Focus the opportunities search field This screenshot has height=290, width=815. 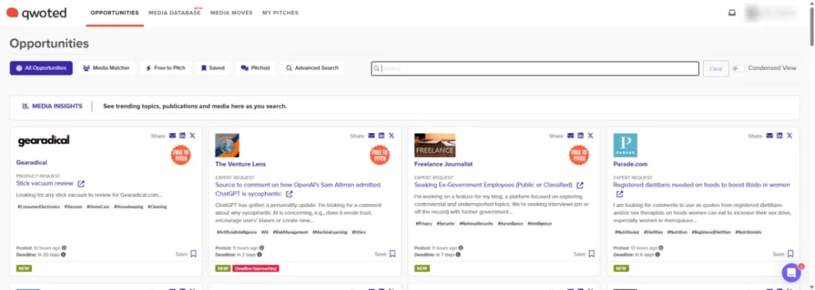[535, 69]
